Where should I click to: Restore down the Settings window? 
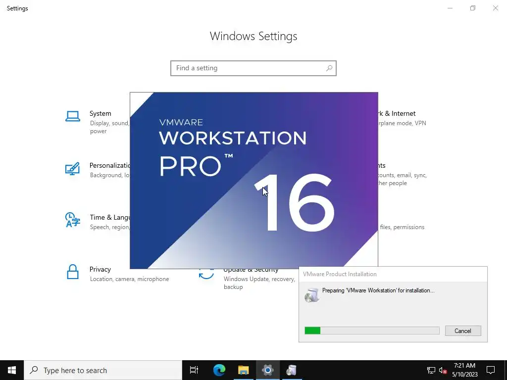pos(473,8)
